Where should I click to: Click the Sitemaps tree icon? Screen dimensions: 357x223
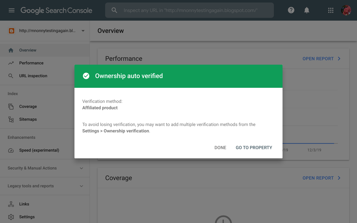click(x=11, y=119)
